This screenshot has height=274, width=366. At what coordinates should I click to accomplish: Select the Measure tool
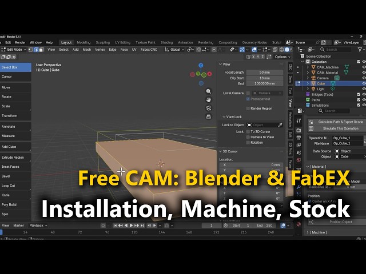15,136
